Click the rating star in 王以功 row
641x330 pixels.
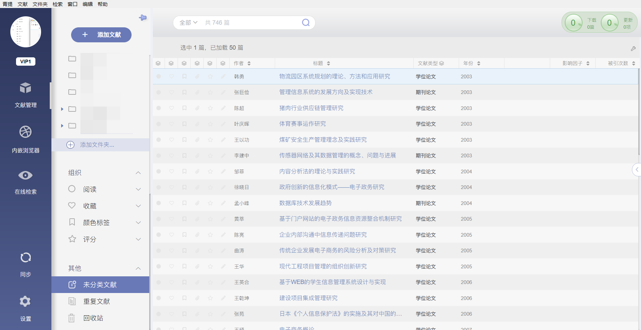pos(210,140)
